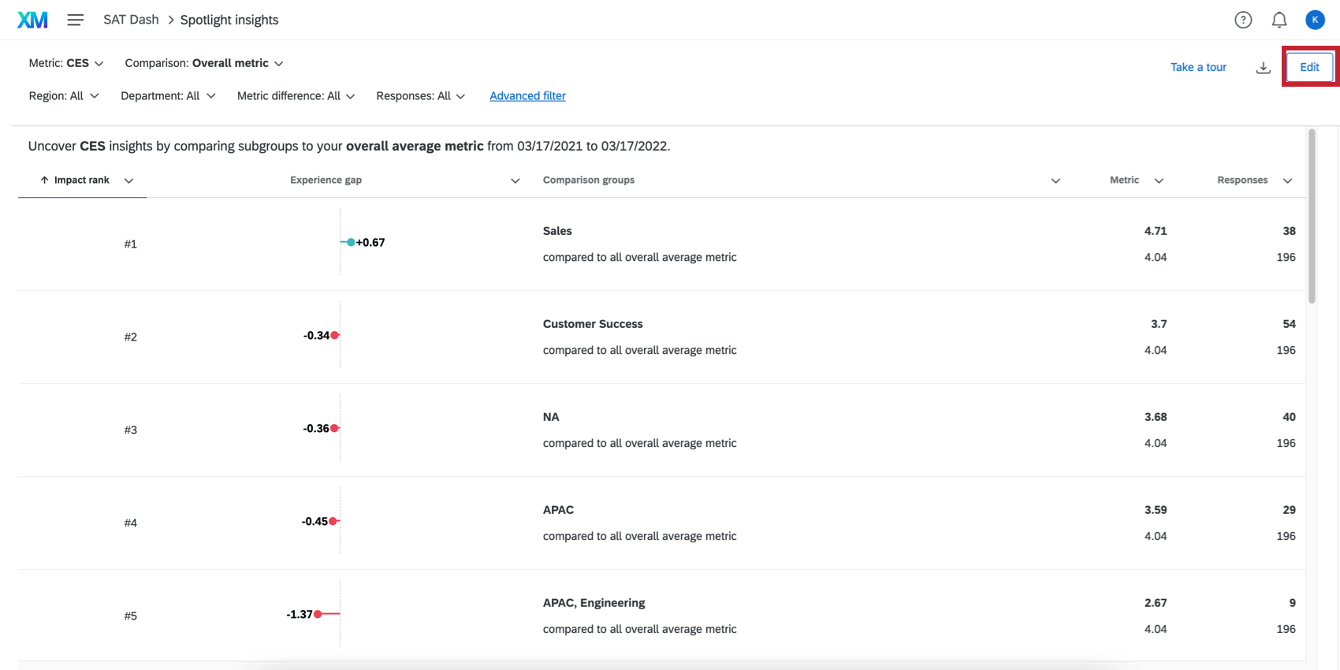The image size is (1340, 670).
Task: Click the Edit button
Action: point(1309,67)
